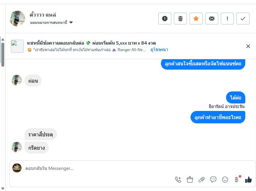Mark conversation as spam with the alert-circle icon
Screen dimensions: 256x191
point(164,19)
